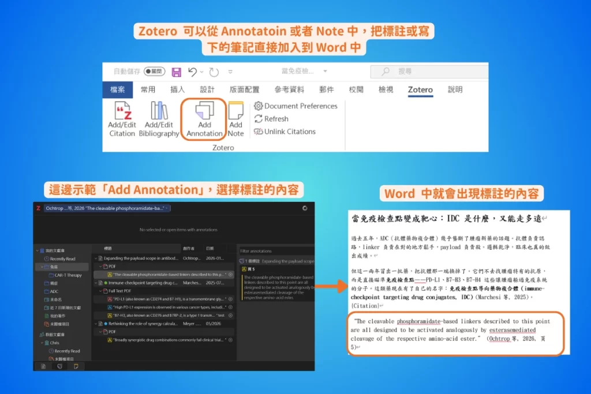Screen dimensions: 591x394
Task: Click the Undo arrow in the Word title bar
Action: point(192,71)
